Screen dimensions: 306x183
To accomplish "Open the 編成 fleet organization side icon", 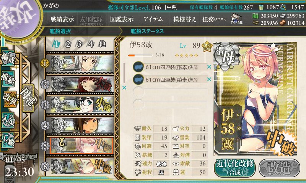I will (8, 59).
